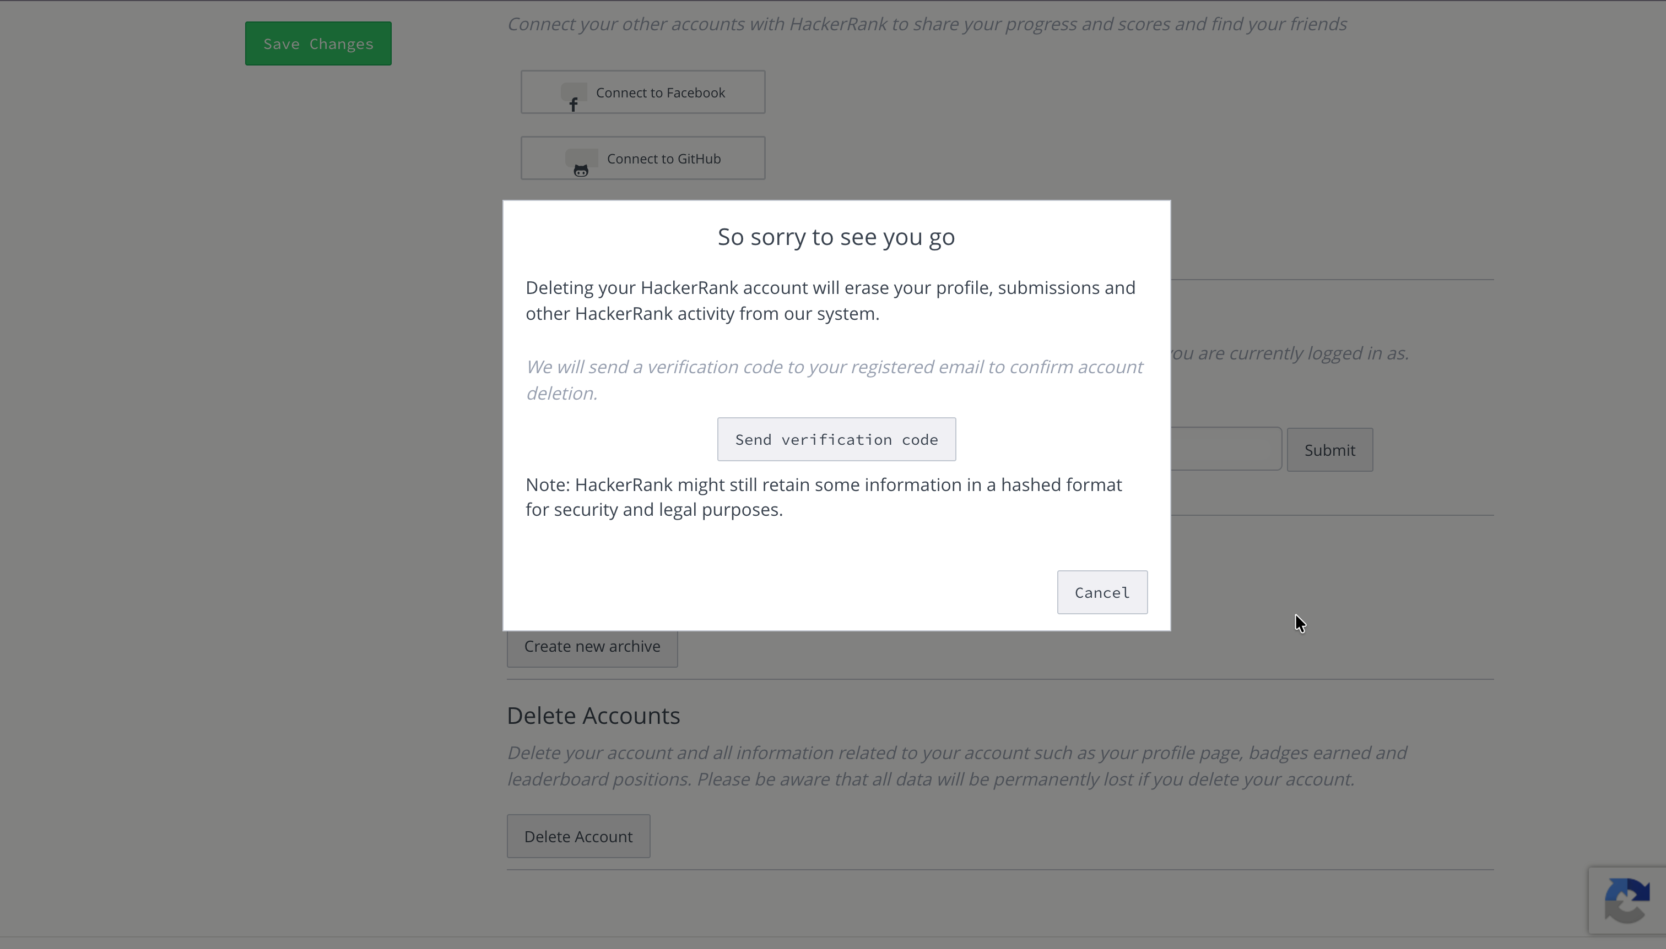Image resolution: width=1666 pixels, height=949 pixels.
Task: Click the GitHub octocat icon
Action: coord(581,171)
